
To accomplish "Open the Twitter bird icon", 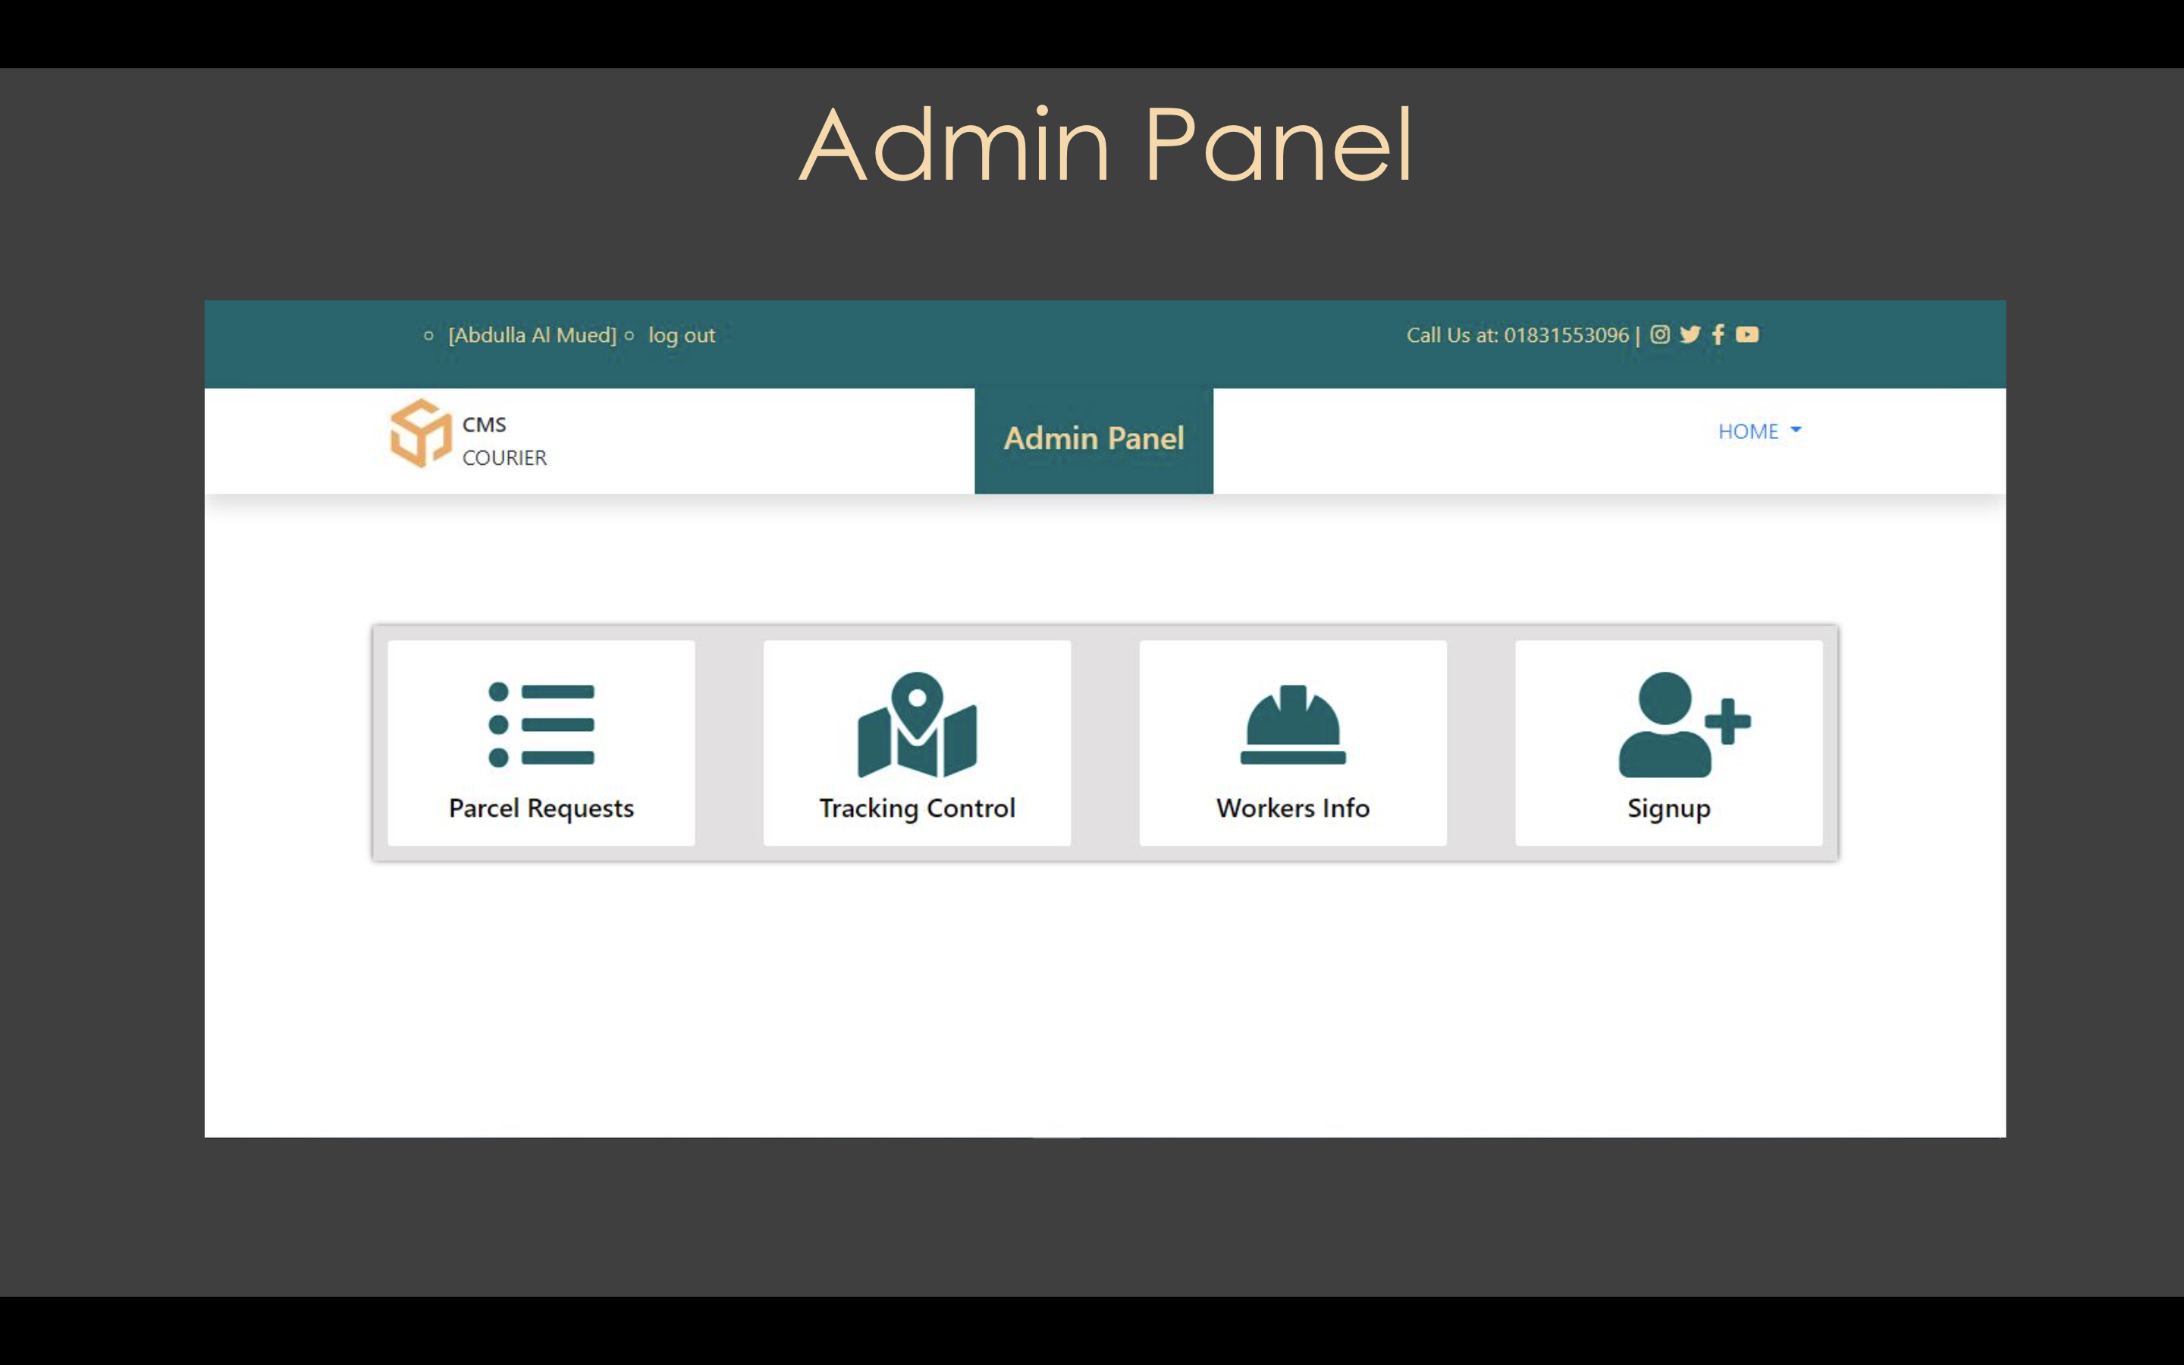I will (1690, 335).
